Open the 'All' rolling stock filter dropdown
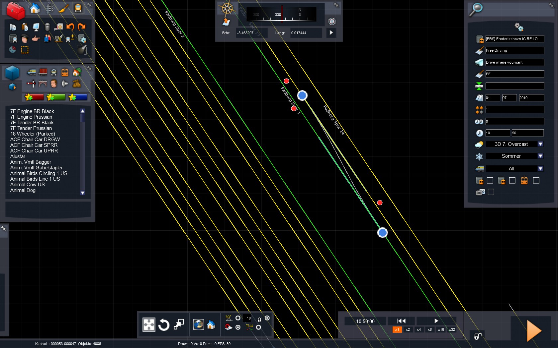Viewport: 558px width, 348px height. [x=514, y=169]
